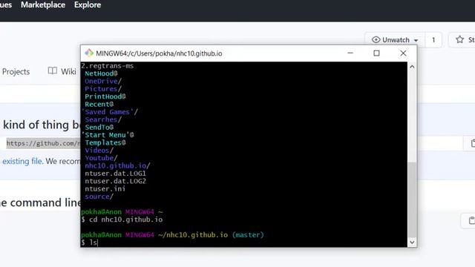Screen dimensions: 475x267
Task: Copy command line snippet with clipboard icon
Action: [471, 220]
